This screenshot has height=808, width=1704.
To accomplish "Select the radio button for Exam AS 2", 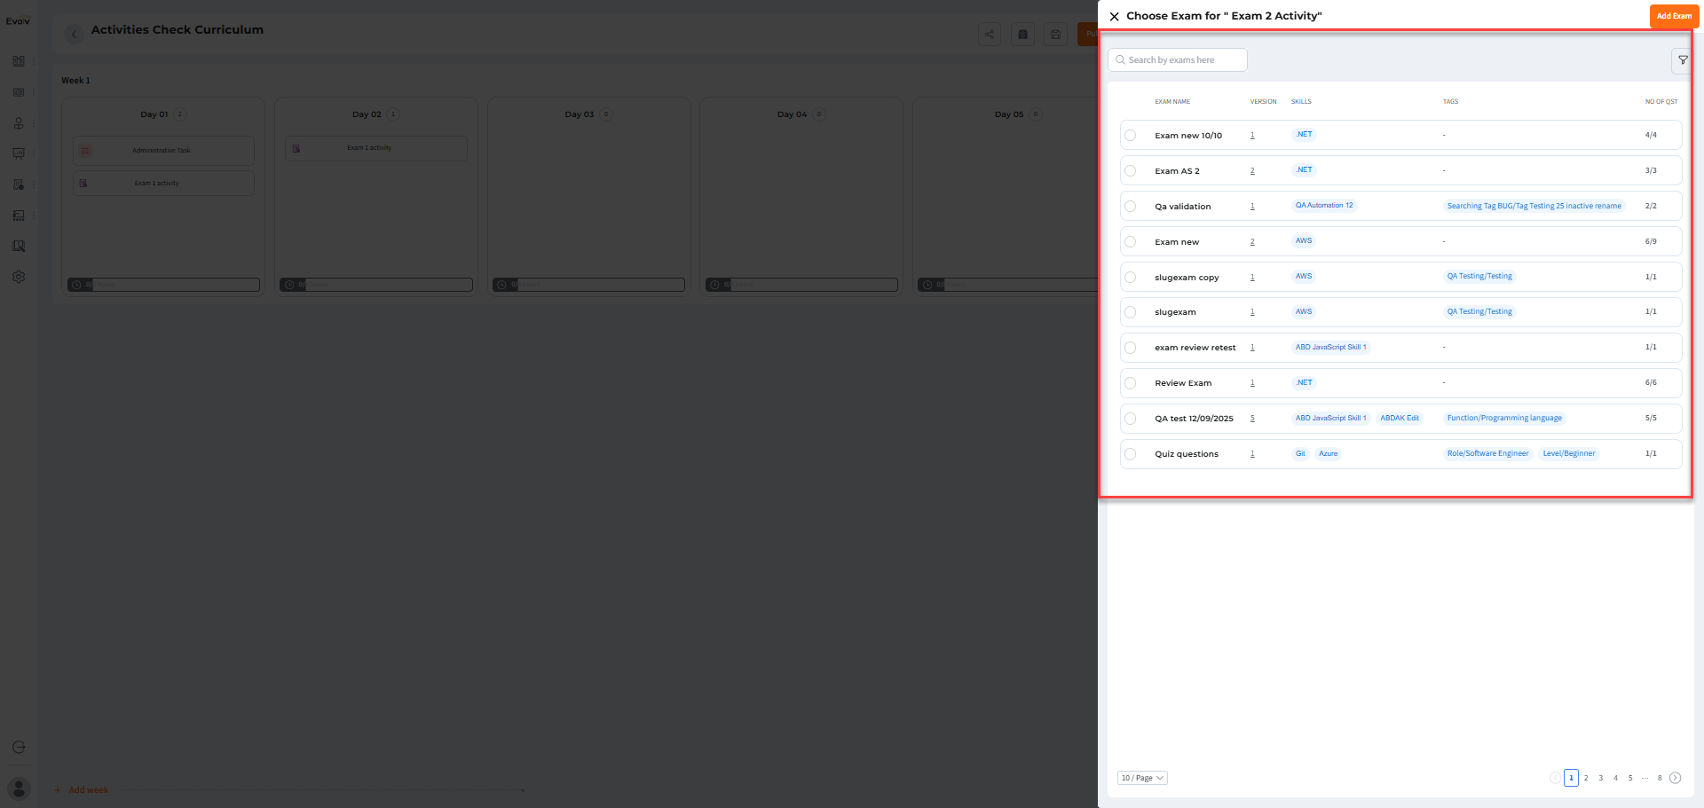I will 1131,171.
